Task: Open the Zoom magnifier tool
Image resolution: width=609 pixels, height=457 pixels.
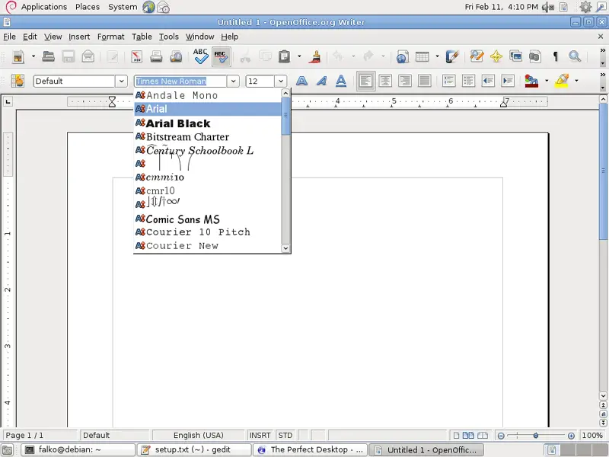Action: point(575,56)
